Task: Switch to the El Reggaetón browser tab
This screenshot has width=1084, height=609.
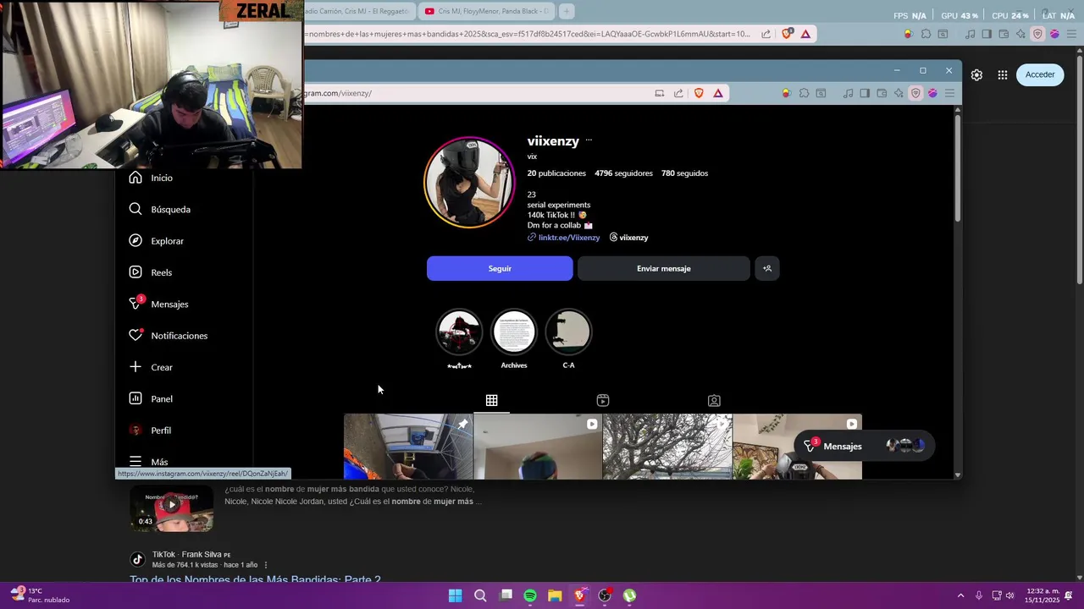Action: click(x=358, y=11)
